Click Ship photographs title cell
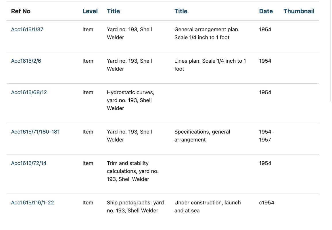The width and height of the screenshot is (332, 230). tap(135, 206)
